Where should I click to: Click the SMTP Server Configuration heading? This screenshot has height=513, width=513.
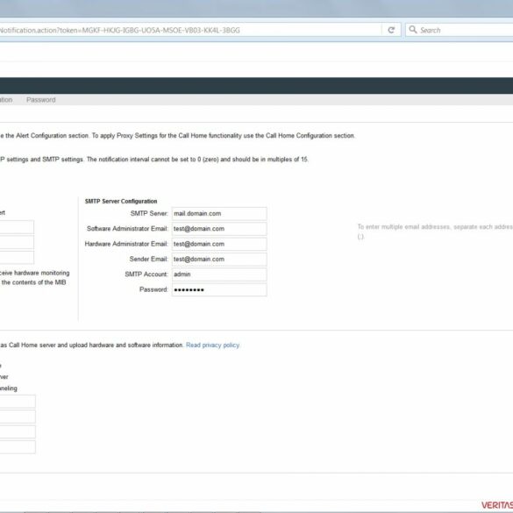pyautogui.click(x=121, y=201)
